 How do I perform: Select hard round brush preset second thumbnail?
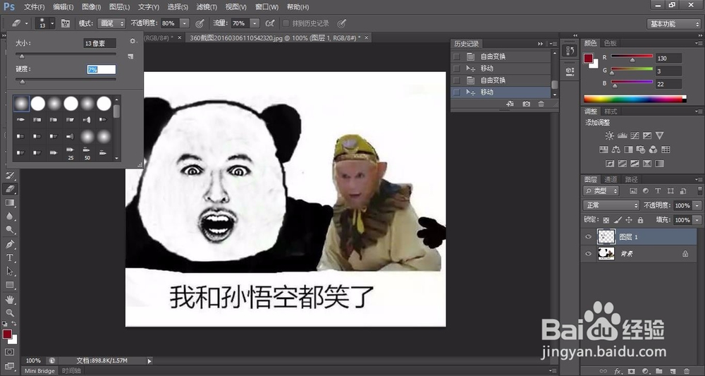[38, 104]
